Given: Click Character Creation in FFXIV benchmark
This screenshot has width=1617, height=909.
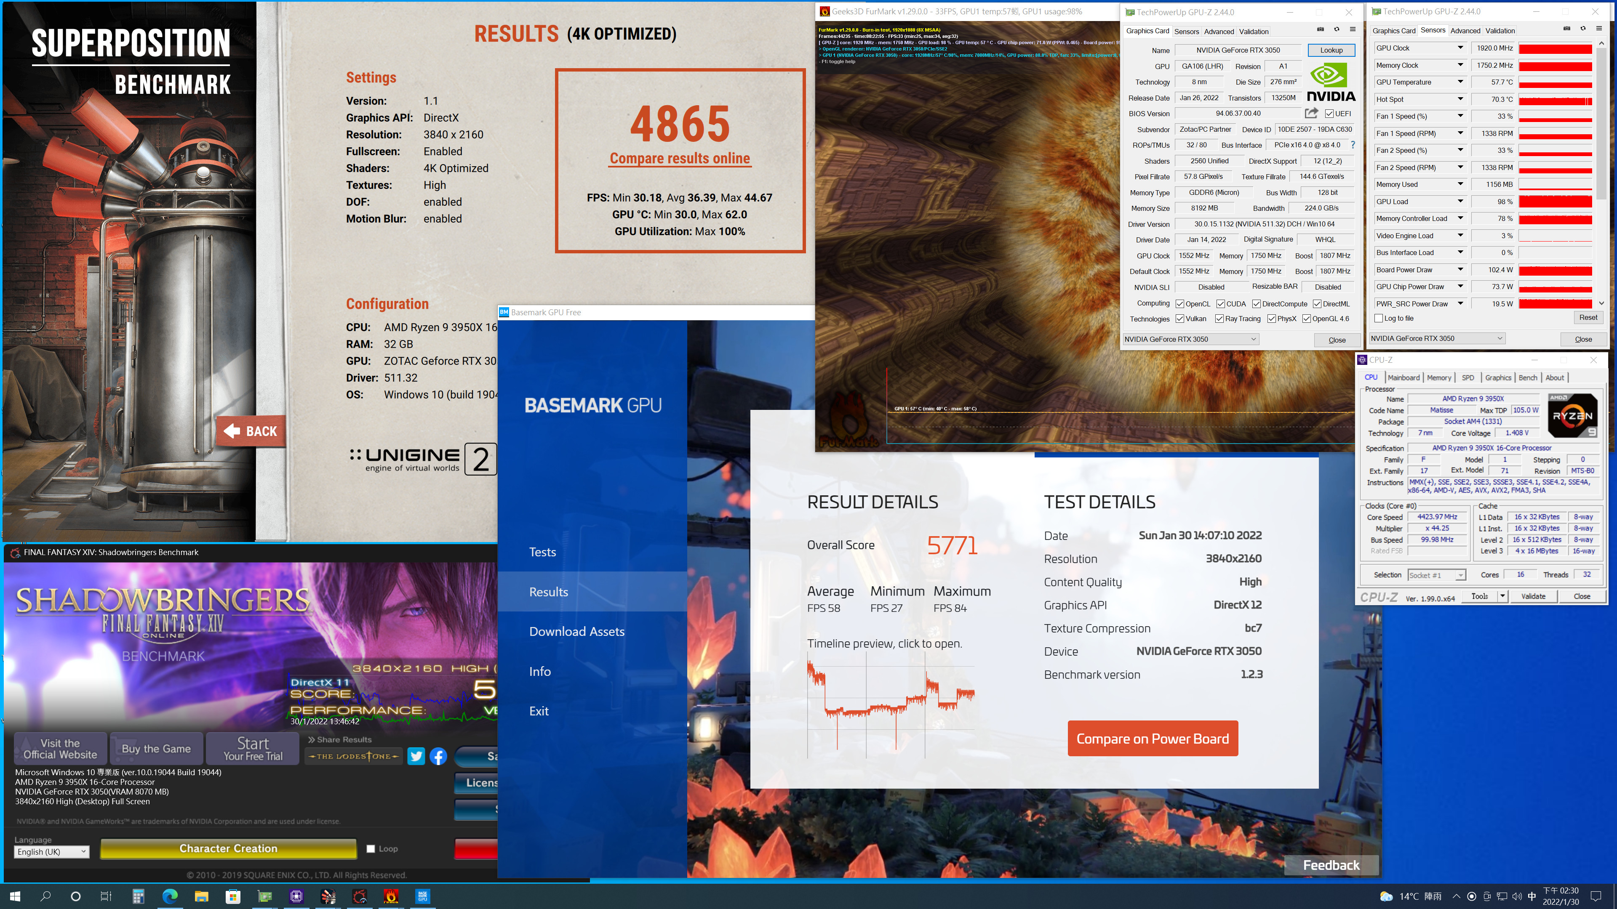Looking at the screenshot, I should 229,848.
